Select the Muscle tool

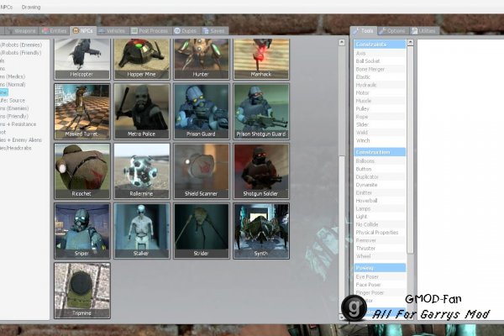tap(380, 101)
